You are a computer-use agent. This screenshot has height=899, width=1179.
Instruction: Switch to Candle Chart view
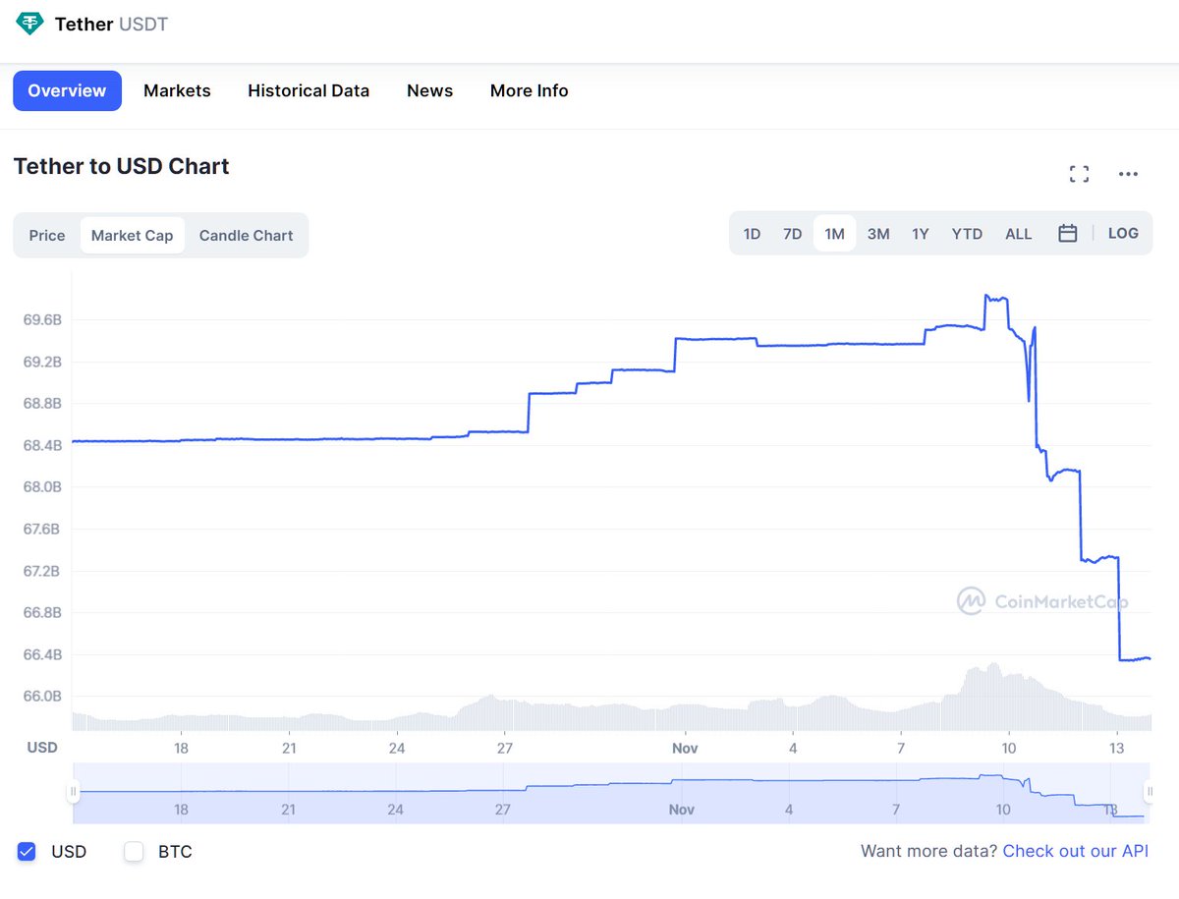click(x=246, y=236)
